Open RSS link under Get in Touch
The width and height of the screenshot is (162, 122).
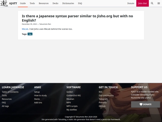coord(100,92)
